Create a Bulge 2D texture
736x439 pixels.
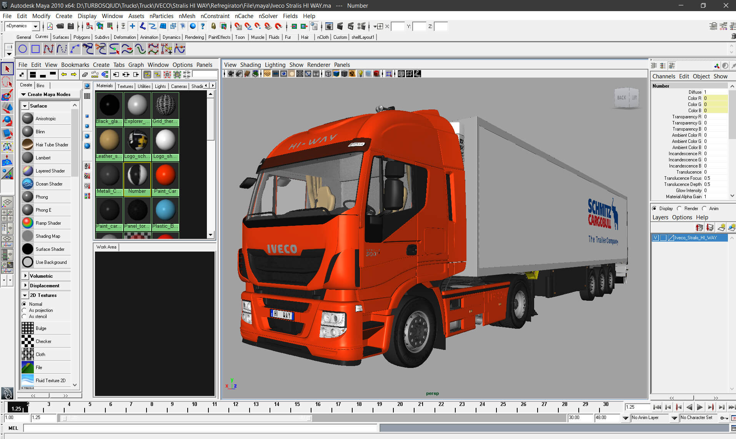[x=46, y=328]
